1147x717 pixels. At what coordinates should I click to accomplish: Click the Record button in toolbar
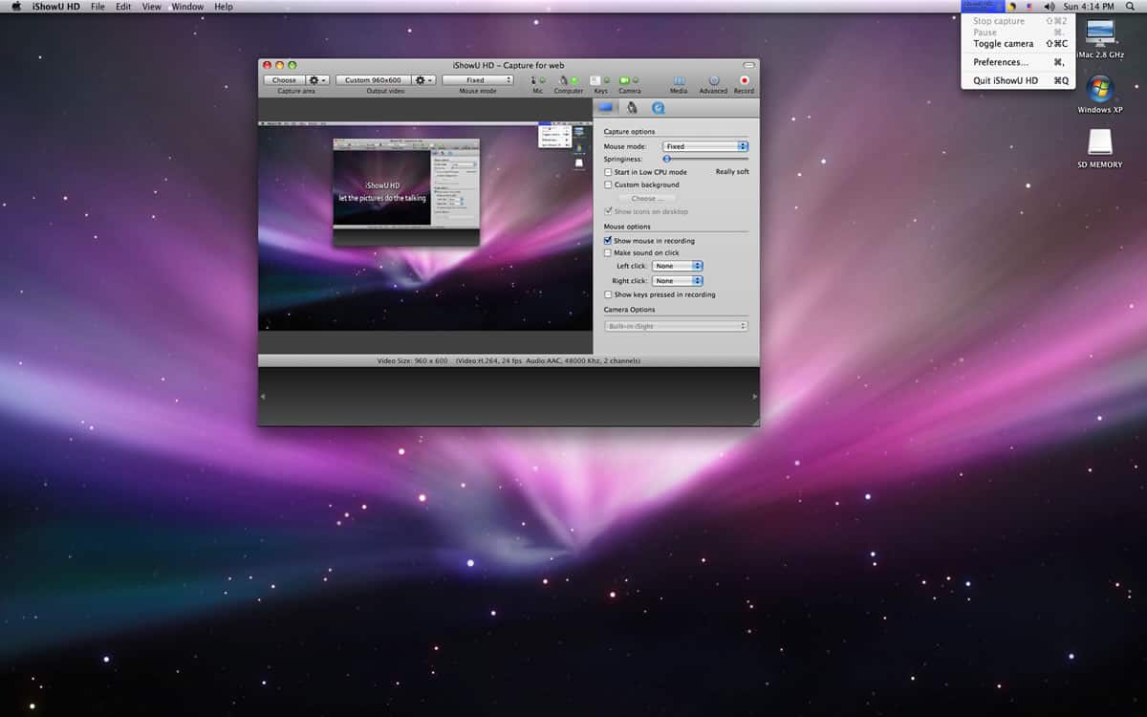tap(744, 81)
